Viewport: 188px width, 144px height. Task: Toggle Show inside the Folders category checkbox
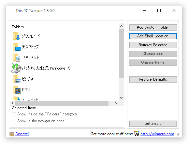click(14, 114)
